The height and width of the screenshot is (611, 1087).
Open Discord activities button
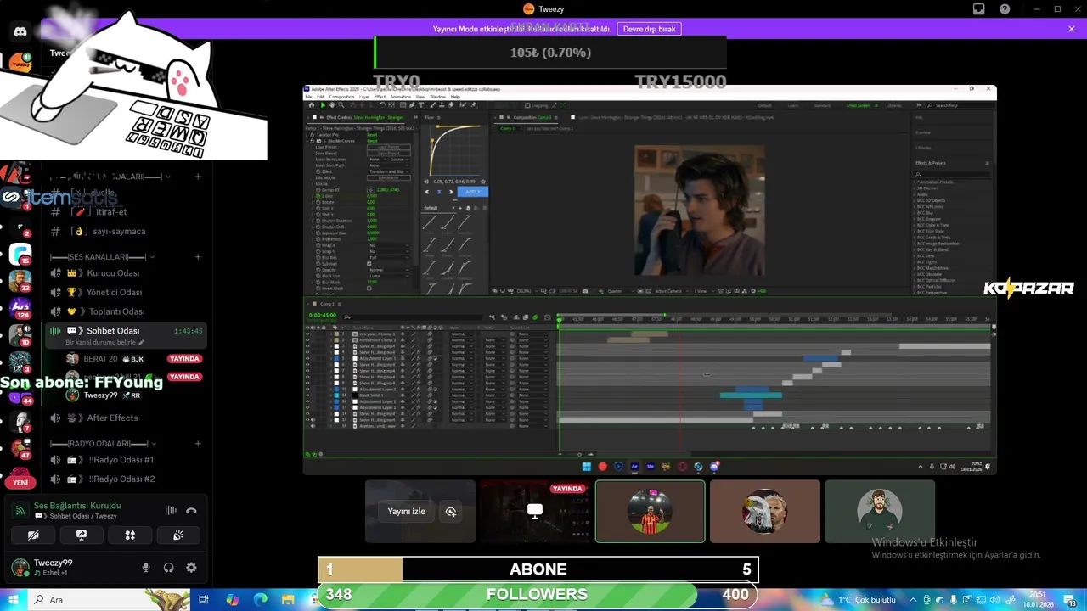click(130, 535)
